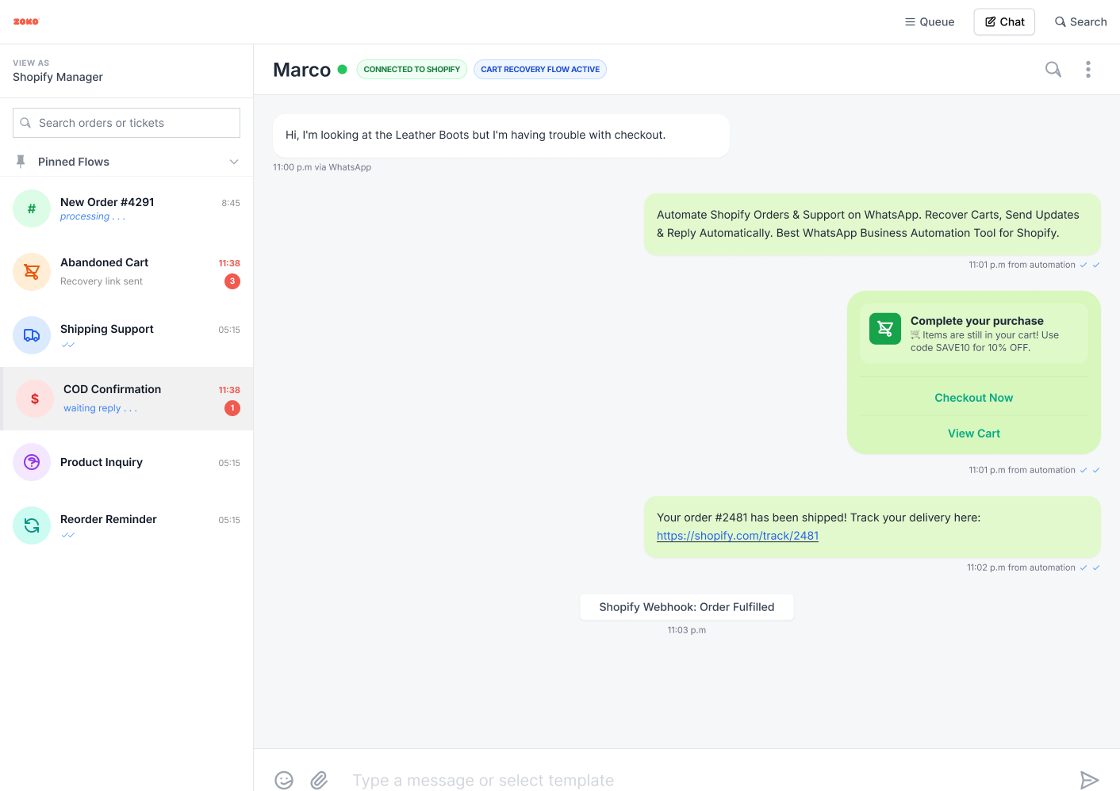Click the Reorder Reminder refresh icon
1120x791 pixels.
(x=32, y=525)
